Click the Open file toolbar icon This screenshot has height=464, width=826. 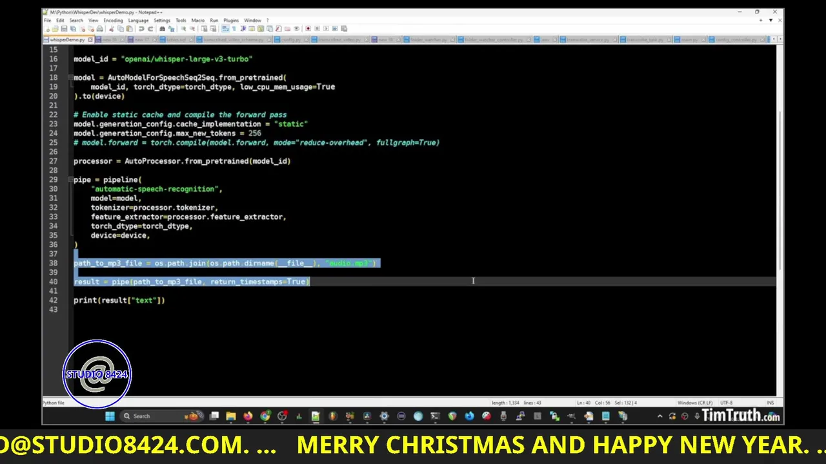click(x=55, y=28)
